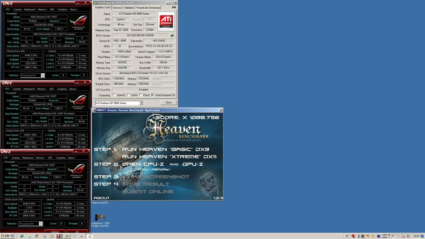Image resolution: width=425 pixels, height=239 pixels.
Task: Open Windows Explorer folder from the taskbar
Action: pos(29,236)
